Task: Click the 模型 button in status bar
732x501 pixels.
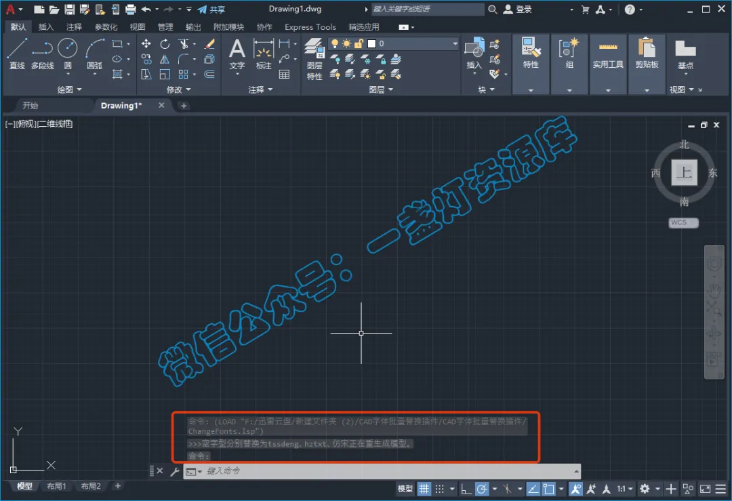Action: click(x=405, y=489)
